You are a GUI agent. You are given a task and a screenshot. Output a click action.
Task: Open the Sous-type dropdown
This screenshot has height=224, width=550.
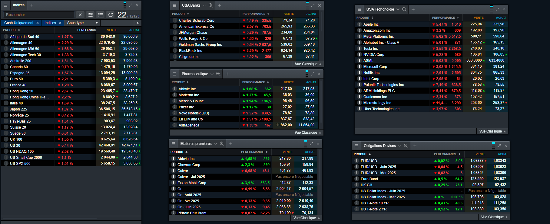pos(83,23)
